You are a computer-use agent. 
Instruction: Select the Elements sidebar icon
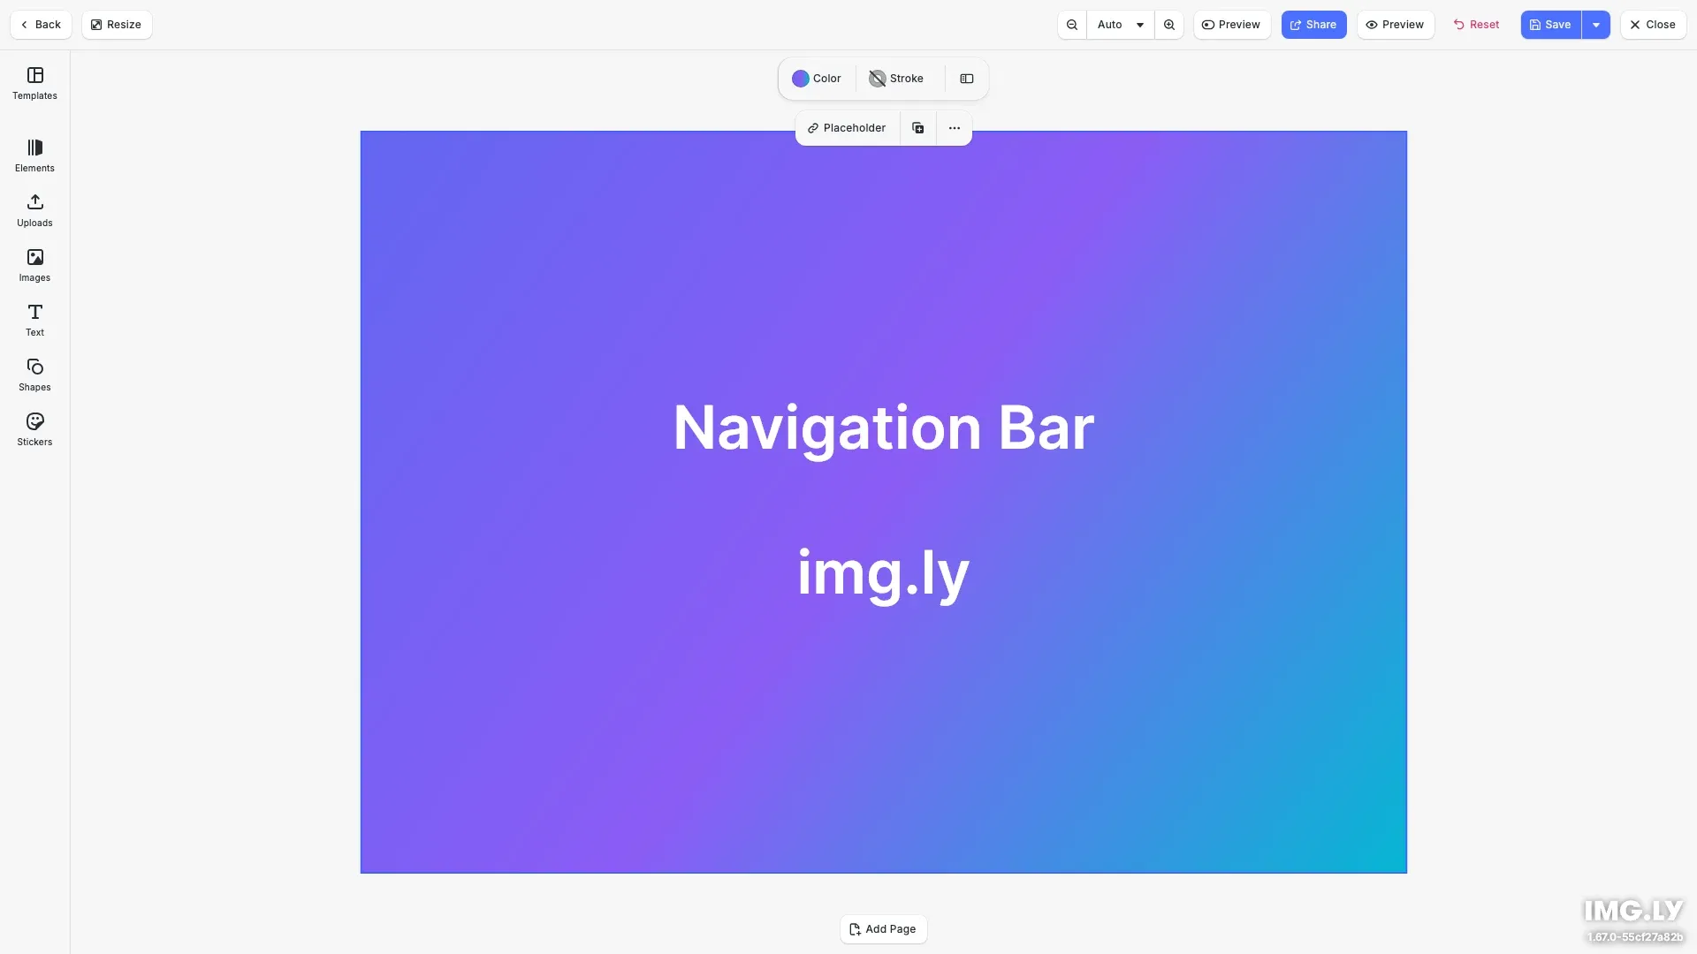(34, 155)
